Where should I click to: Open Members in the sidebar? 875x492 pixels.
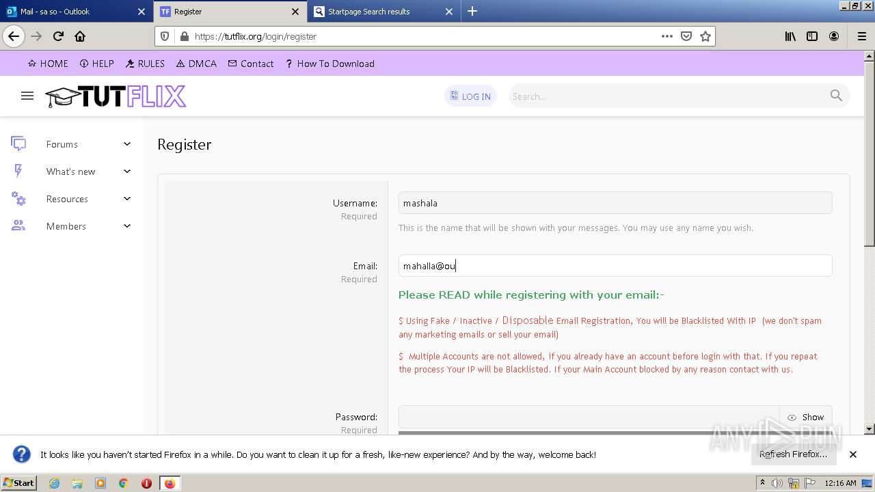(x=66, y=226)
